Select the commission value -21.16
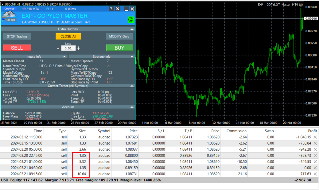319x190 pixels. pos(242,174)
